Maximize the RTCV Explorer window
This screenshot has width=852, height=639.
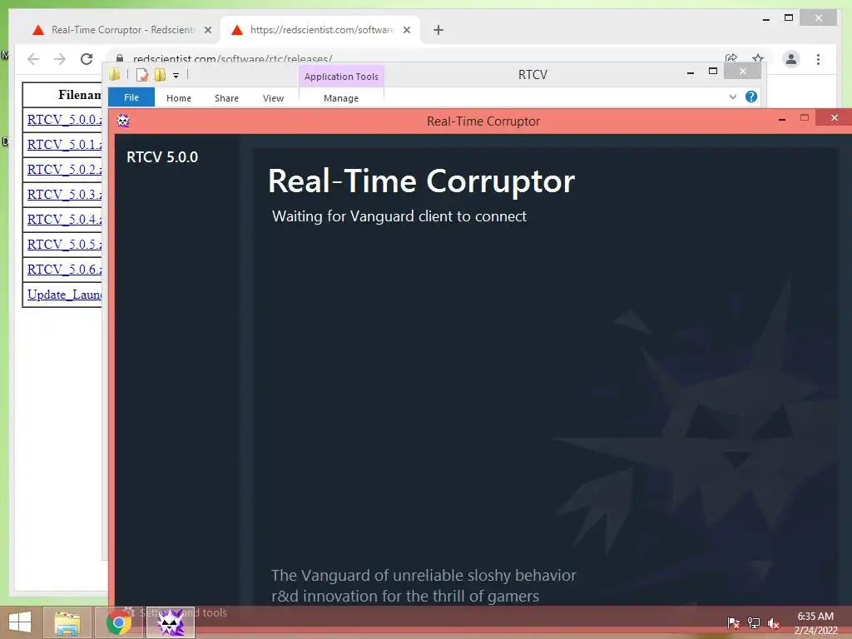pyautogui.click(x=713, y=72)
